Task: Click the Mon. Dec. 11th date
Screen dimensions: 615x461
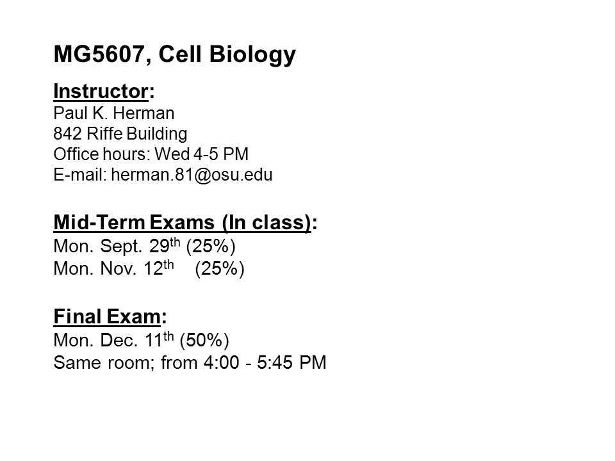Action: [x=113, y=340]
